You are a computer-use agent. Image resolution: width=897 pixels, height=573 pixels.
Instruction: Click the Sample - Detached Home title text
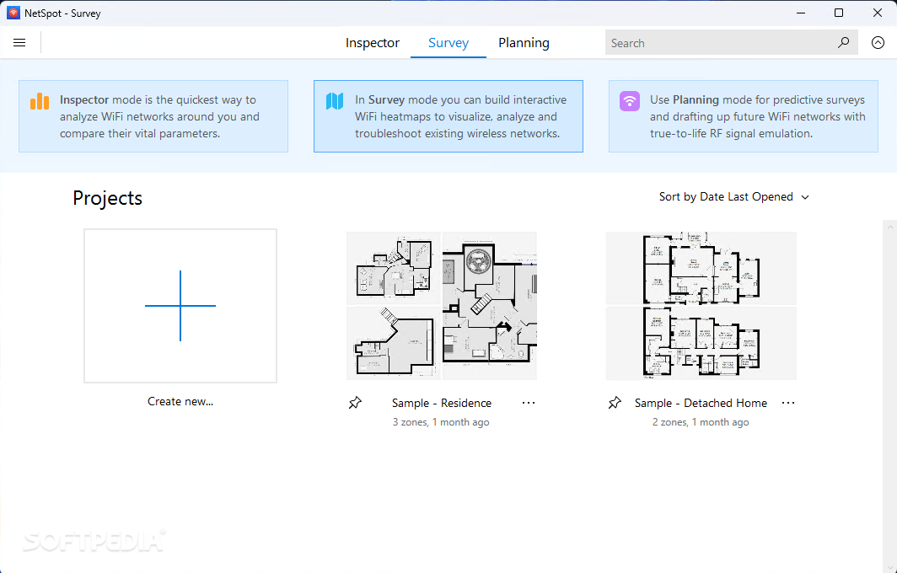coord(701,403)
